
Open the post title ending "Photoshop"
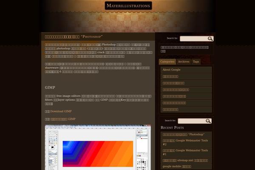tap(74, 37)
